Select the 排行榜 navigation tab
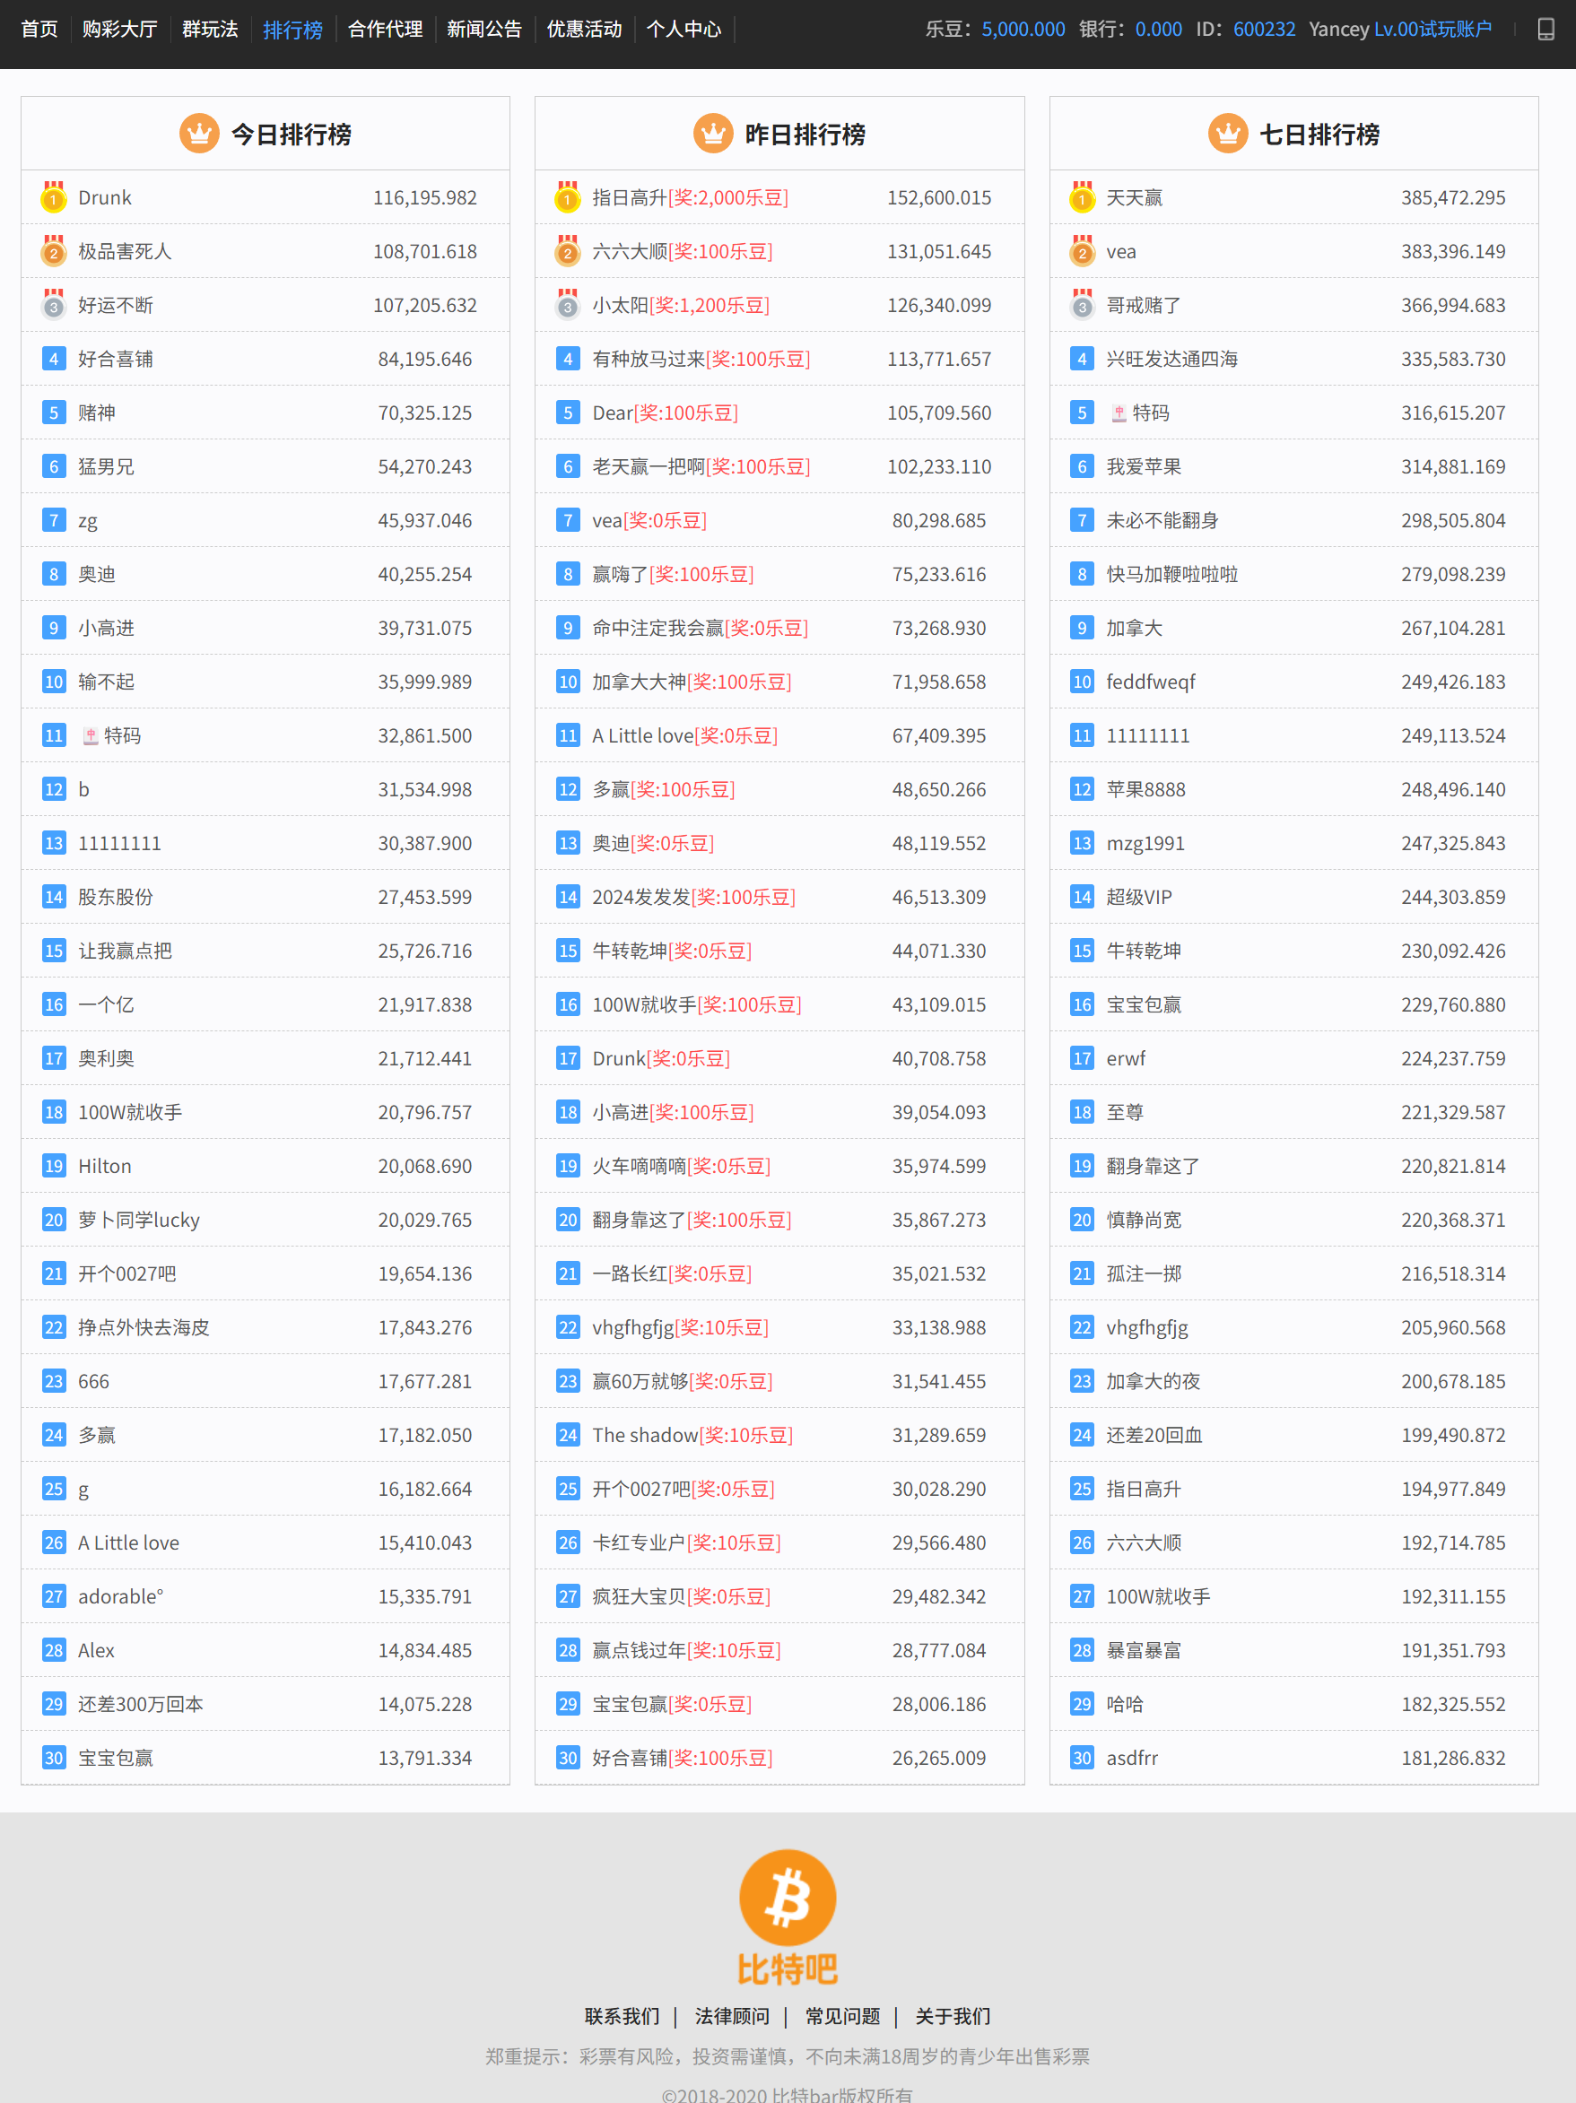 tap(293, 30)
